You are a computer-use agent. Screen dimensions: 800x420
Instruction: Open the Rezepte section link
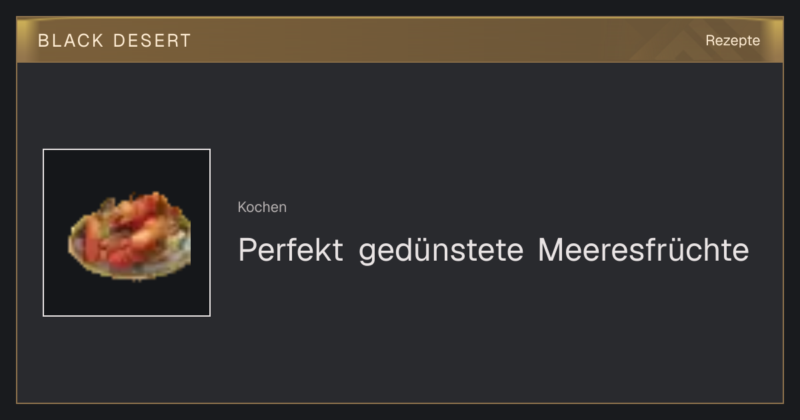[x=733, y=40]
